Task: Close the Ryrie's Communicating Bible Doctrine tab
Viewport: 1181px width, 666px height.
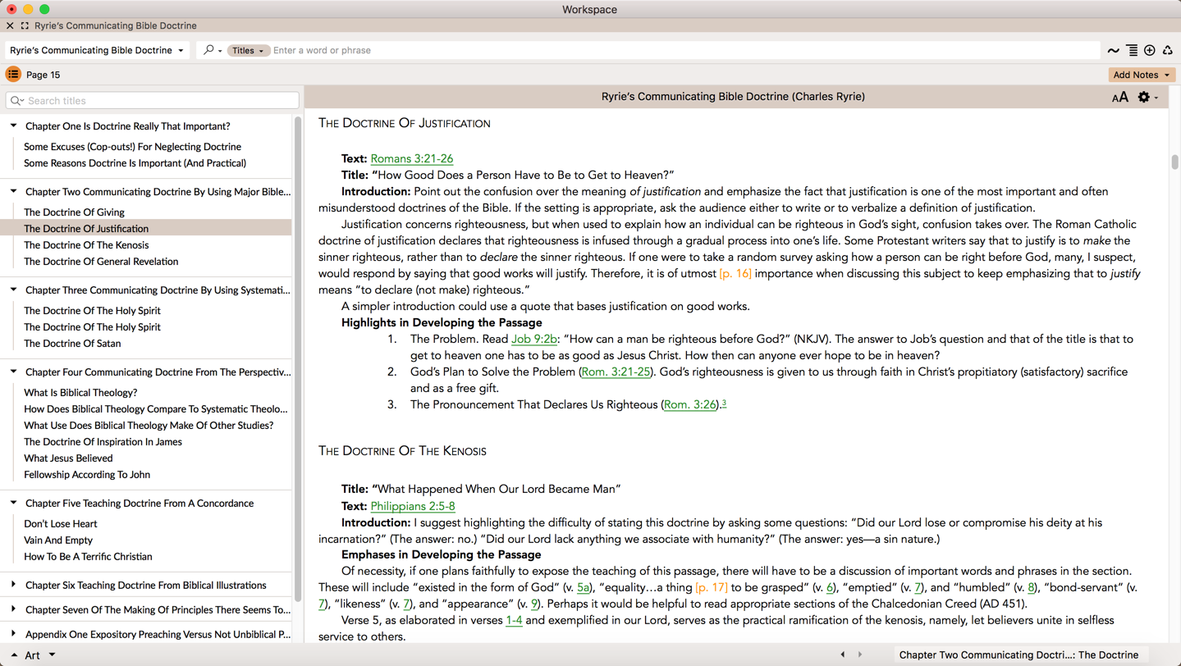Action: [x=10, y=25]
